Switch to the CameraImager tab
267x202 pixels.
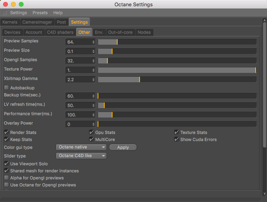pos(36,22)
